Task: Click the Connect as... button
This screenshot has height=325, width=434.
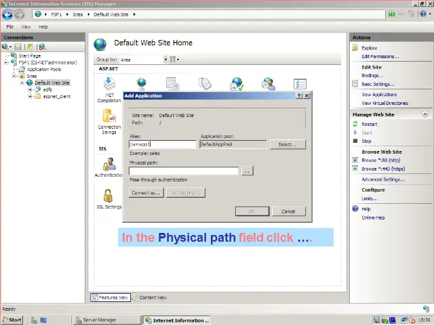Action: coord(146,192)
